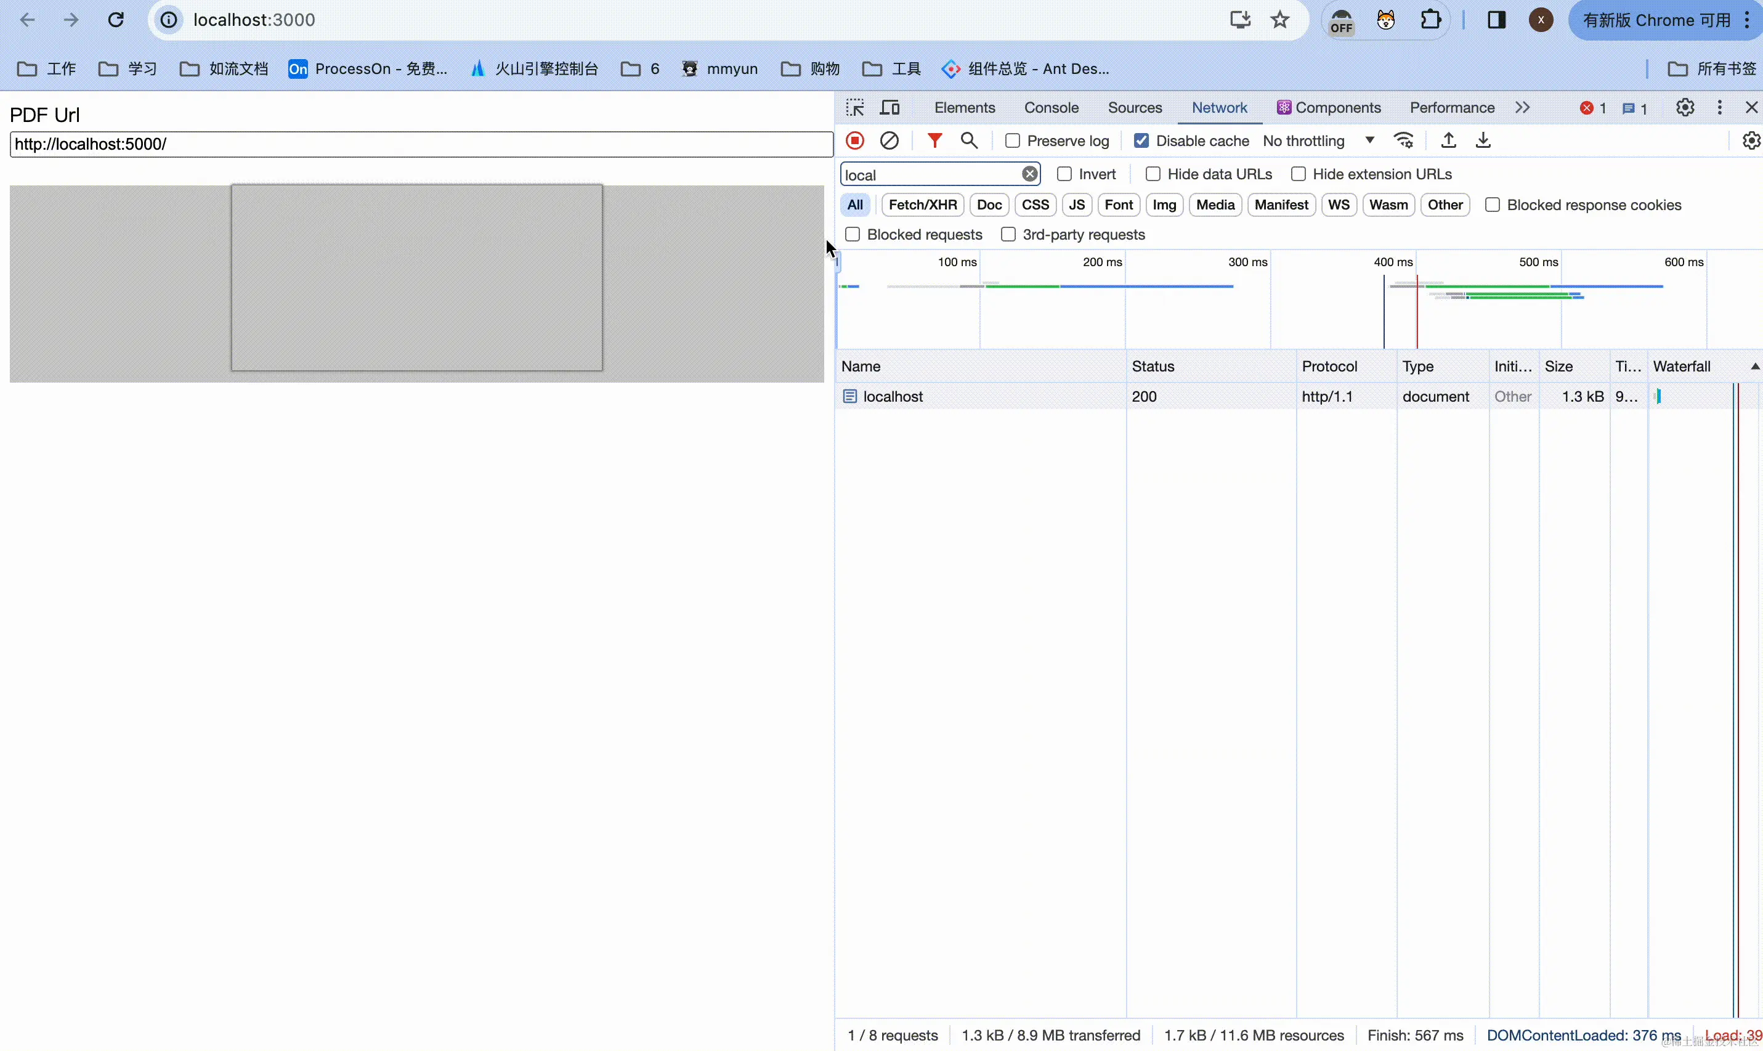Click the stop recording network log icon
Screen dimensions: 1763x1051
(x=854, y=140)
